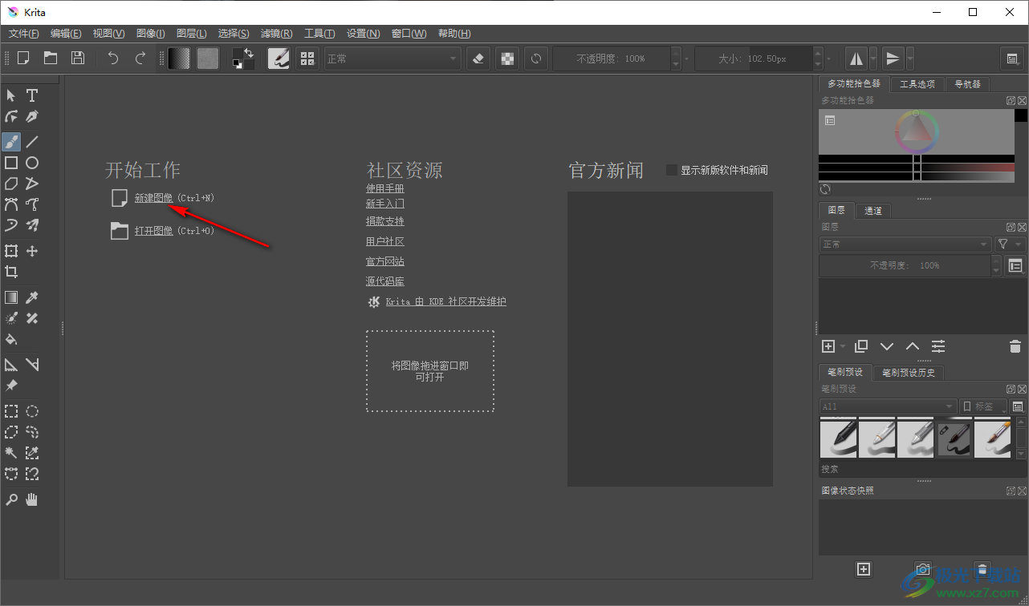This screenshot has height=606, width=1029.
Task: Select the Measure tool
Action: point(32,365)
